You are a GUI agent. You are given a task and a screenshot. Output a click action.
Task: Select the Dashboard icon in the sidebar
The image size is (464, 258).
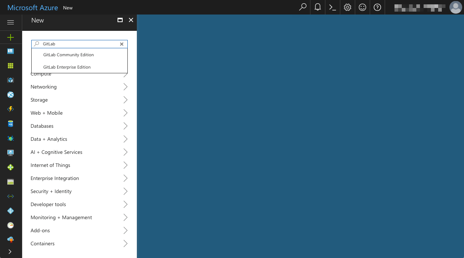[11, 51]
